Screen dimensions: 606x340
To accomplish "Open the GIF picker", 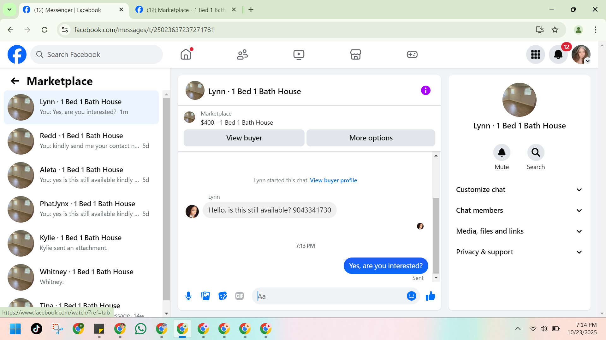I will pyautogui.click(x=240, y=296).
